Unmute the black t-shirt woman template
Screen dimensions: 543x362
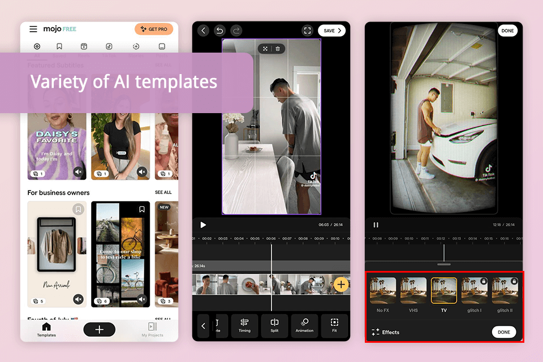coord(142,171)
